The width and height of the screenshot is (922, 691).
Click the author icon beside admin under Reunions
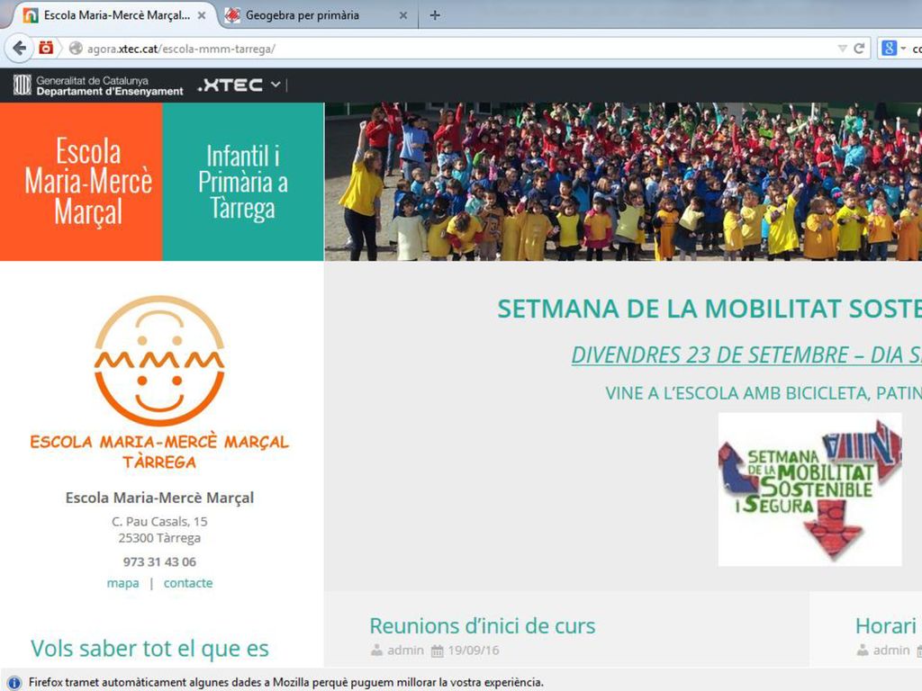click(x=376, y=650)
